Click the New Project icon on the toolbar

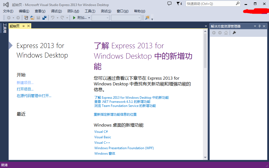[x=26, y=18]
